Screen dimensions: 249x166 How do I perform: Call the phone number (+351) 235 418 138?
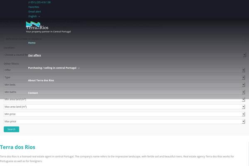click(x=39, y=2)
